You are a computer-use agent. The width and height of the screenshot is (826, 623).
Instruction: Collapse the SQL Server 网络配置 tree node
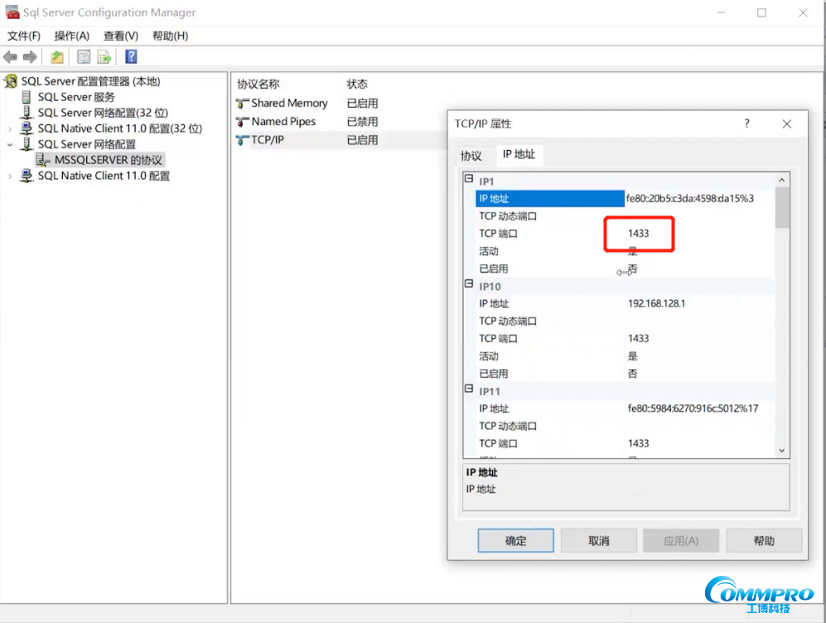pos(10,144)
